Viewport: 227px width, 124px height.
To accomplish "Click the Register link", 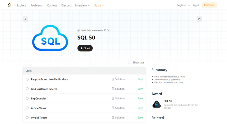I will point(181,5).
